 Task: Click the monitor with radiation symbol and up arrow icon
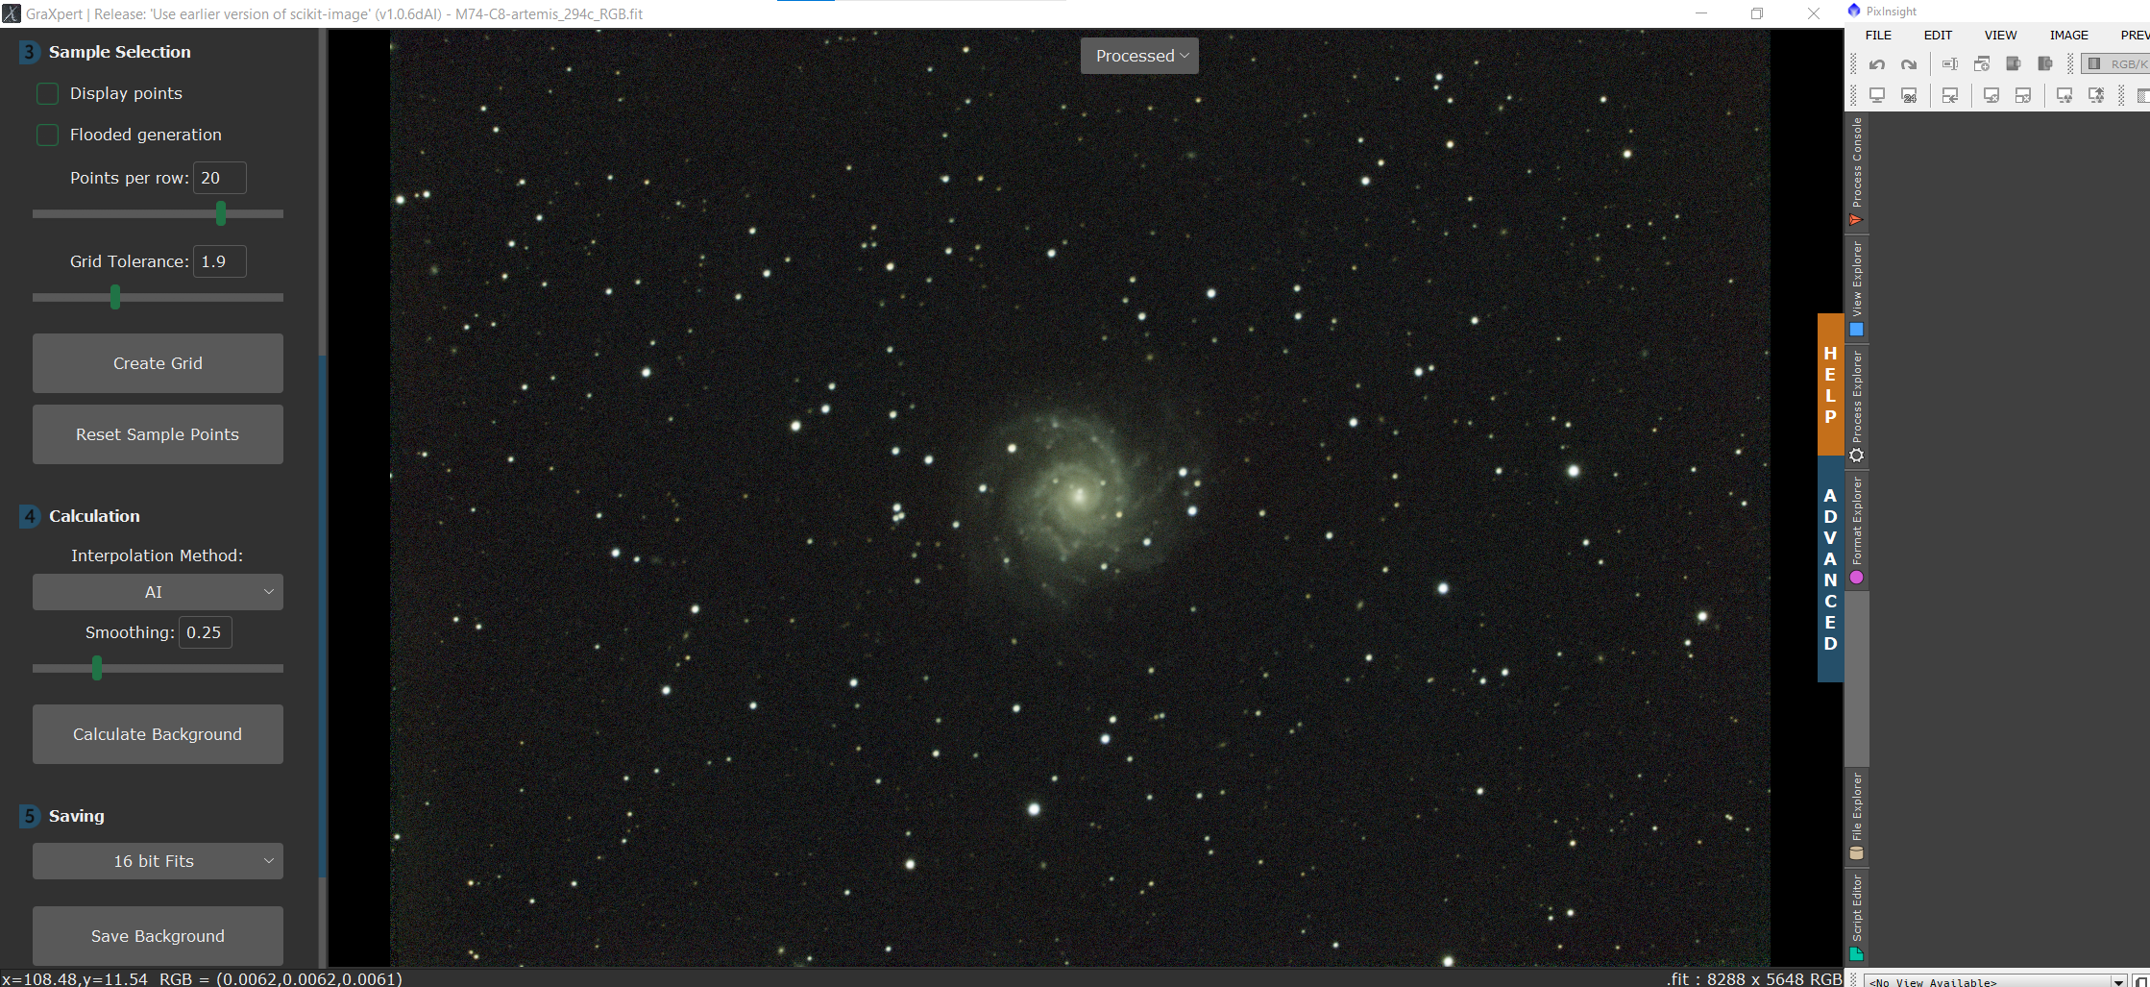(2096, 95)
